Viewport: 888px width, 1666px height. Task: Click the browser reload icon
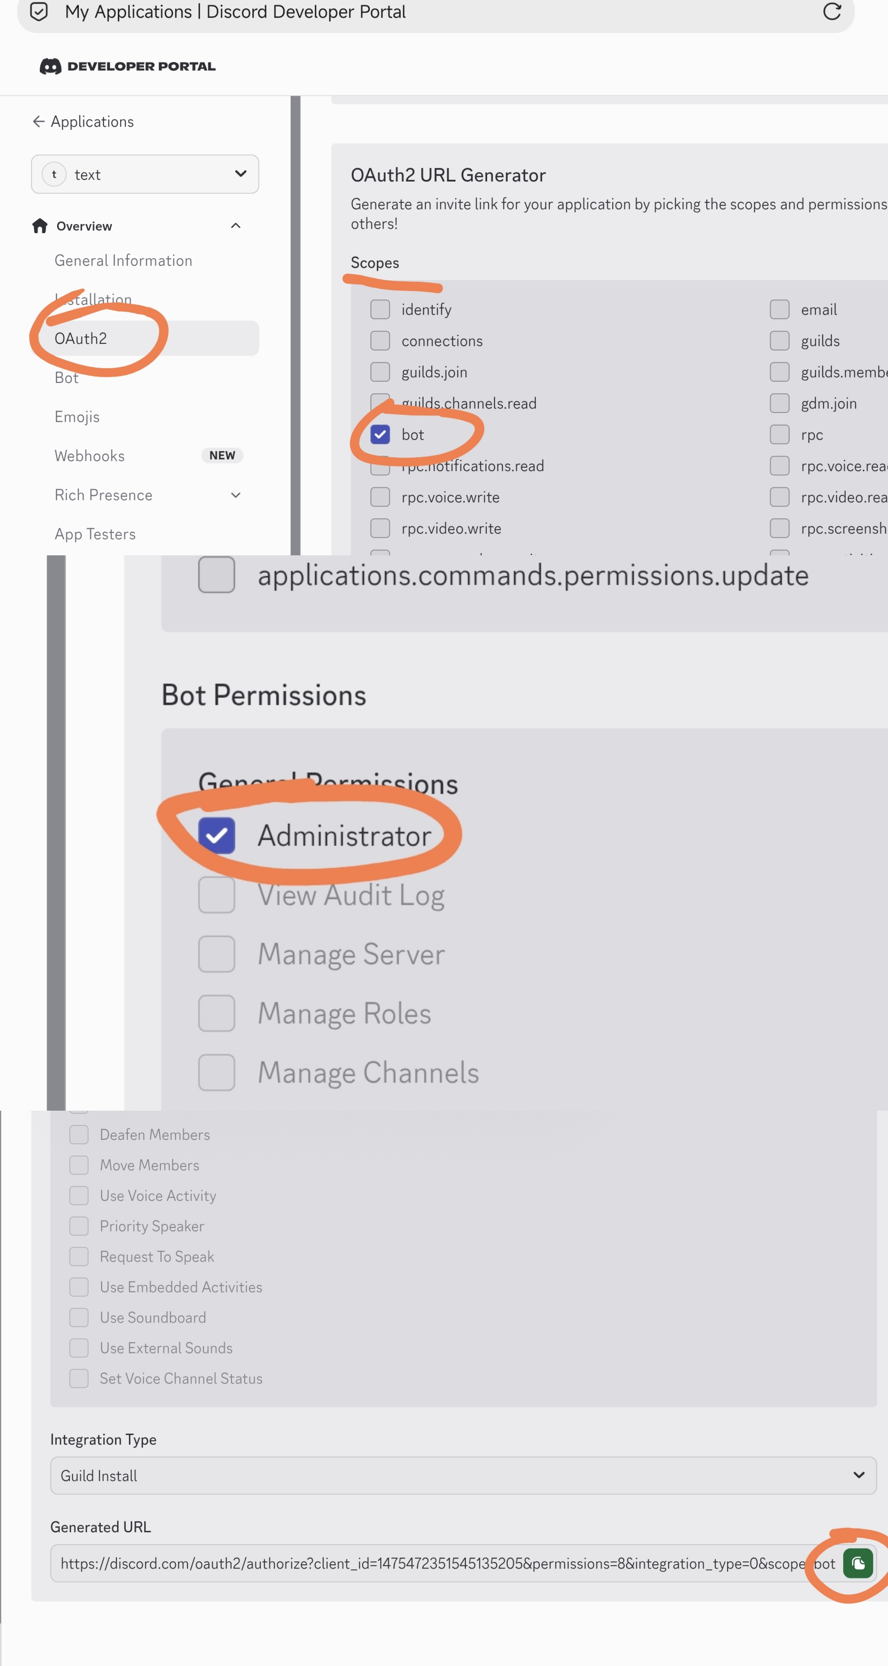coord(832,12)
